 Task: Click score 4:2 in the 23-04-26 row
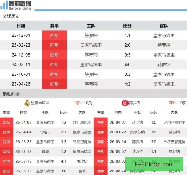(x=127, y=84)
